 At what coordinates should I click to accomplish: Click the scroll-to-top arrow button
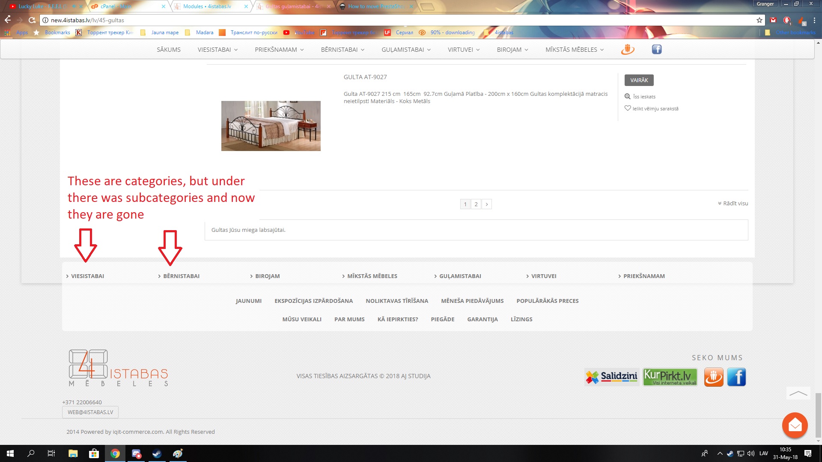pyautogui.click(x=798, y=393)
